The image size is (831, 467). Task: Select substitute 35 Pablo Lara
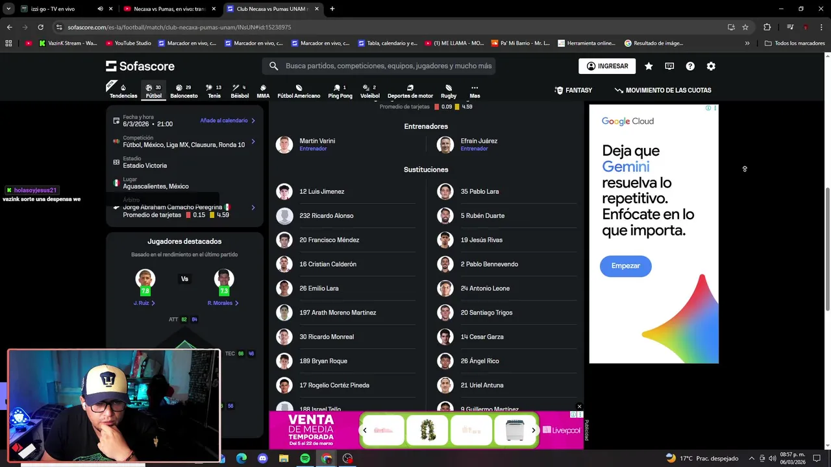tap(507, 191)
